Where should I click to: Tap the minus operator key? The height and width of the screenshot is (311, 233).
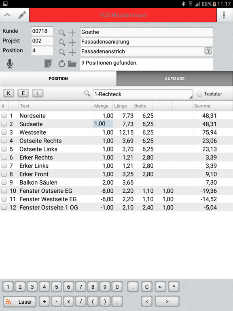click(x=57, y=302)
